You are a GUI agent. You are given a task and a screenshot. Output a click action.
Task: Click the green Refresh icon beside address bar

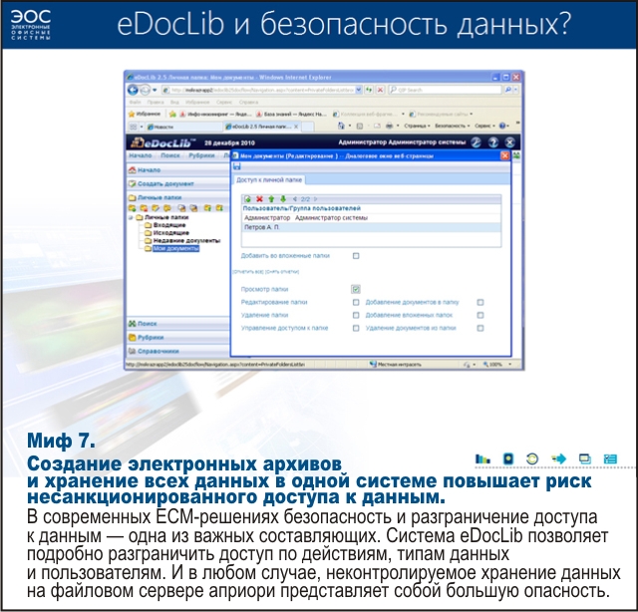tap(369, 90)
